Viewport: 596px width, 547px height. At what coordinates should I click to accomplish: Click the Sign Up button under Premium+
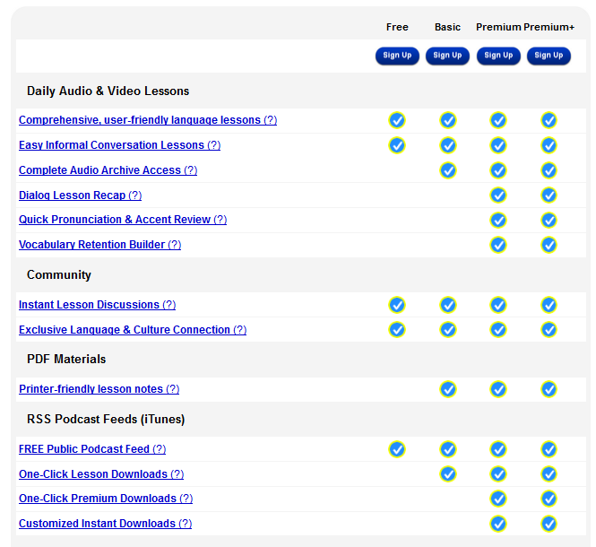[548, 56]
